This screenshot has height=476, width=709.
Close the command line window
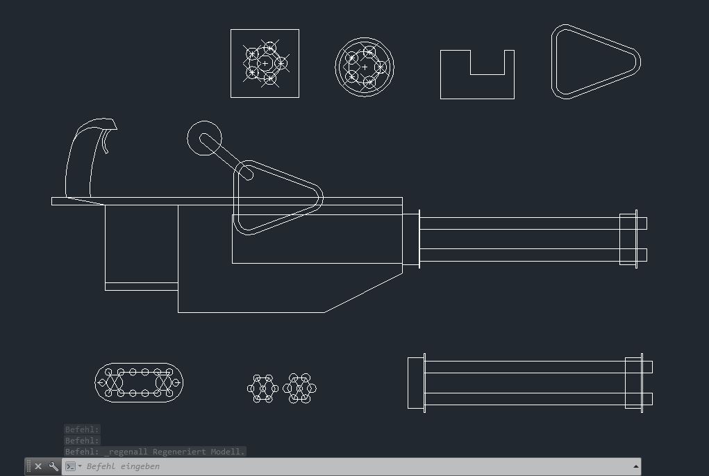point(38,466)
